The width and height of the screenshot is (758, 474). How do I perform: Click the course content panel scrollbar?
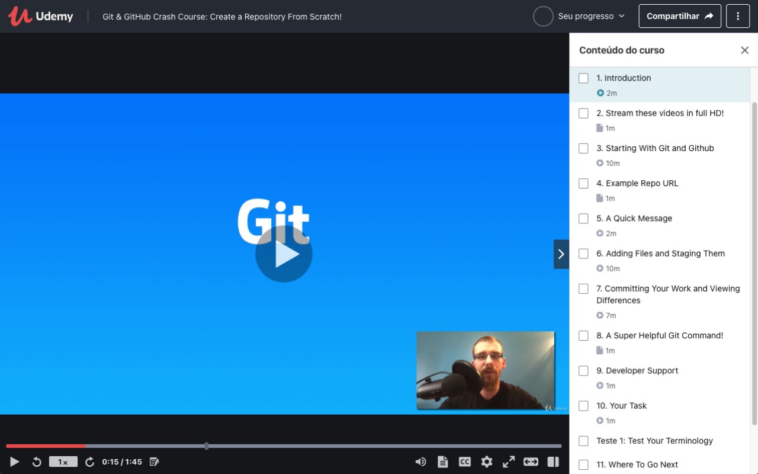[x=754, y=263]
